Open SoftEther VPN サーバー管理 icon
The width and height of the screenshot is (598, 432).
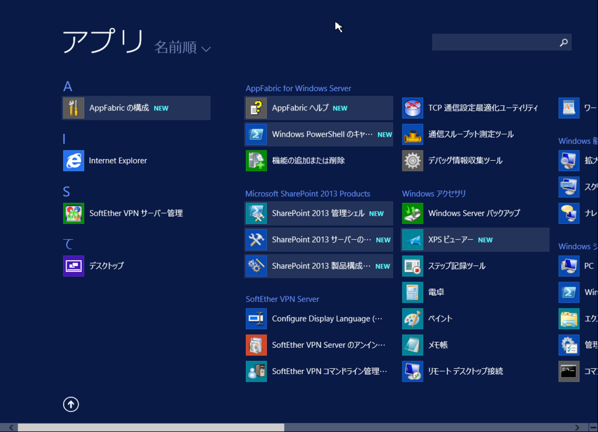tap(74, 213)
